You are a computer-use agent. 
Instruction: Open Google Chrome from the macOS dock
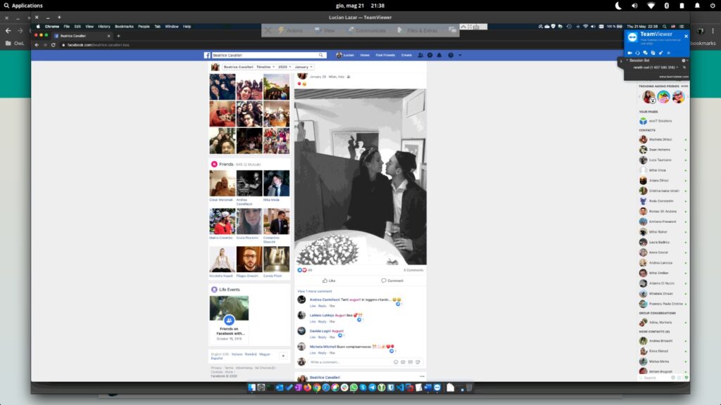pyautogui.click(x=317, y=387)
